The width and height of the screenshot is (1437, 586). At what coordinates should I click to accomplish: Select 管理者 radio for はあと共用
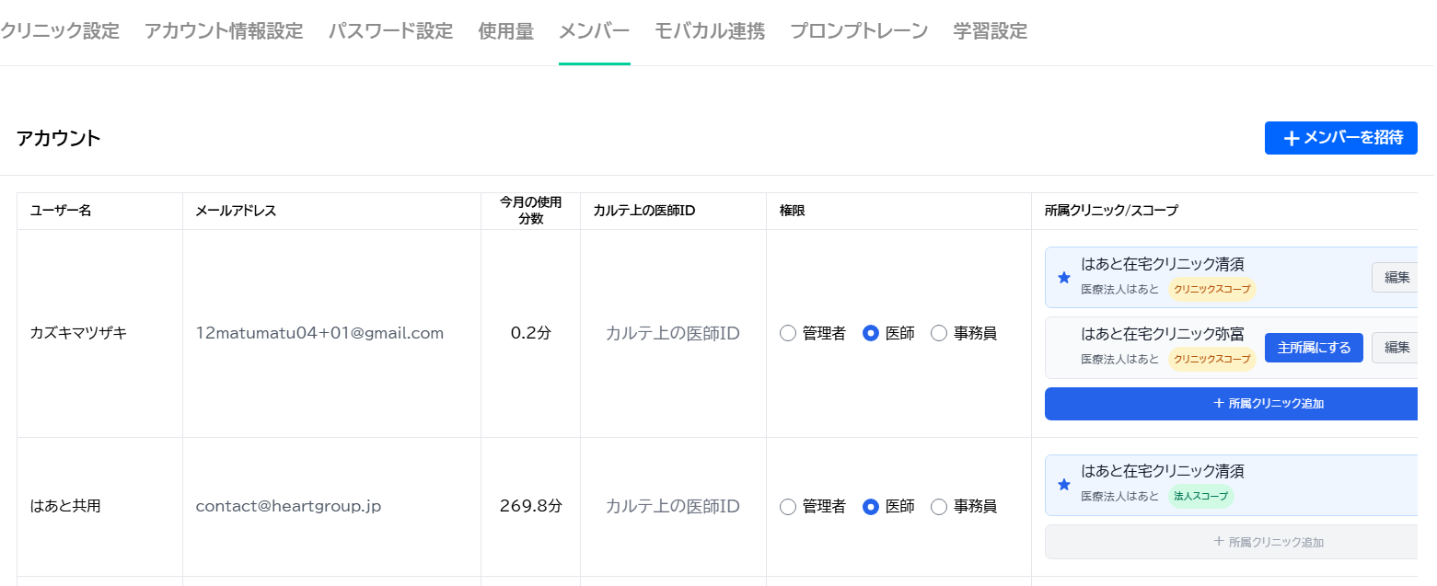788,507
